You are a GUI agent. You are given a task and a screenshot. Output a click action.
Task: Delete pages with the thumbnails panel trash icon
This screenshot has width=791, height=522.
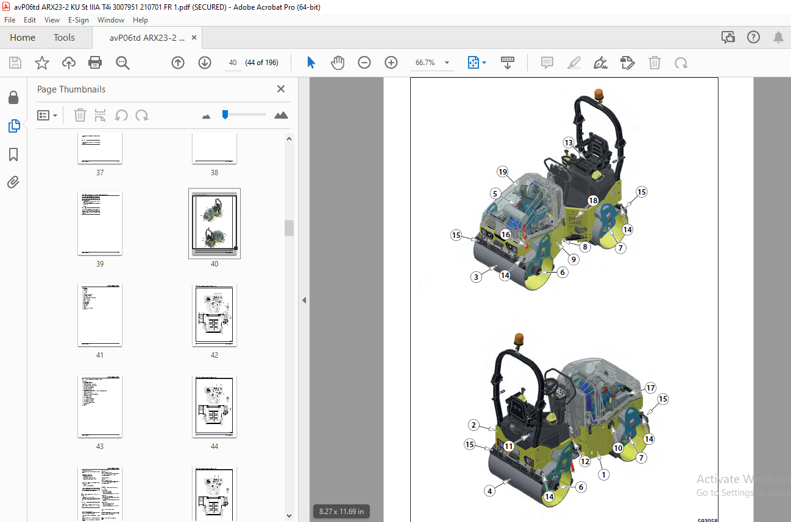[x=80, y=115]
